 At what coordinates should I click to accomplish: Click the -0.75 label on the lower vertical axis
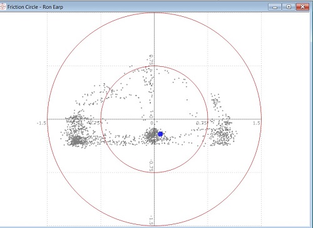pos(151,166)
